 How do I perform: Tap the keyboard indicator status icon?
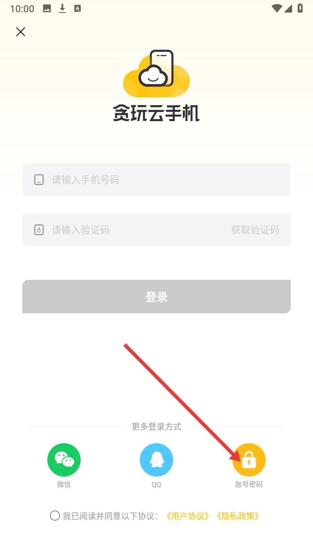pos(78,9)
